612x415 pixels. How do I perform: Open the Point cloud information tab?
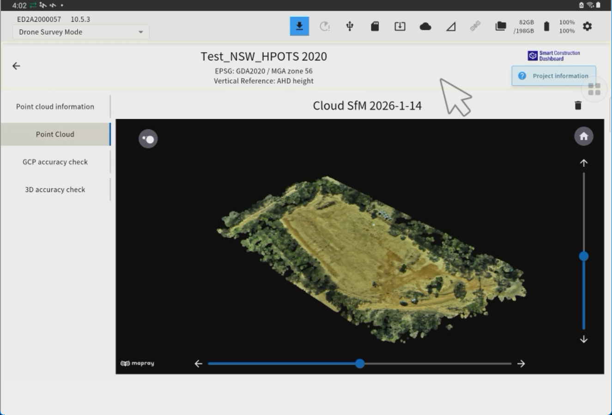point(55,107)
